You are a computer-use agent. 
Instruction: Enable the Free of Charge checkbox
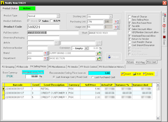coord(129,17)
